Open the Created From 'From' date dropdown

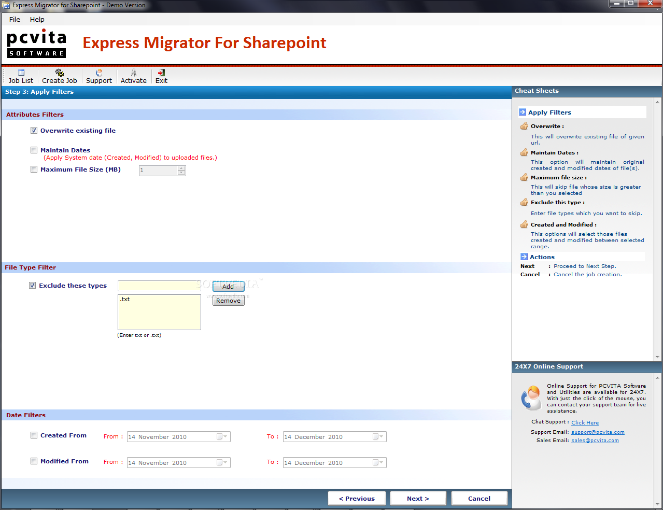coord(222,437)
